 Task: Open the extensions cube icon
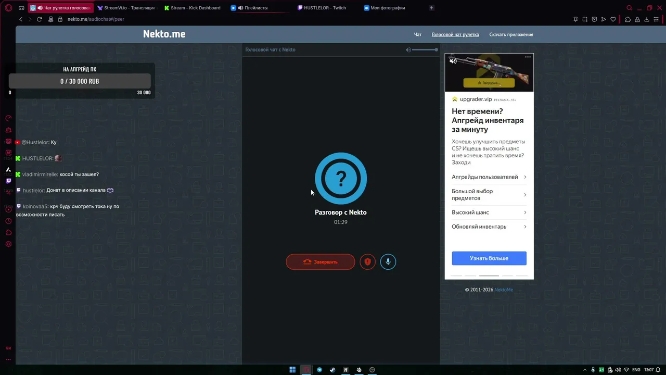pyautogui.click(x=628, y=19)
